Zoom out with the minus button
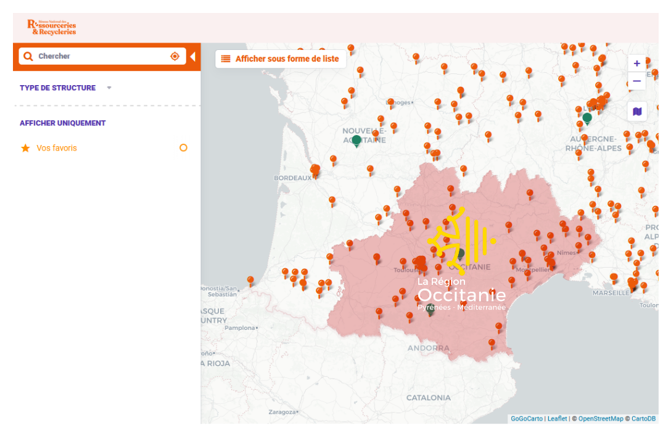Image resolution: width=671 pixels, height=436 pixels. pyautogui.click(x=637, y=81)
